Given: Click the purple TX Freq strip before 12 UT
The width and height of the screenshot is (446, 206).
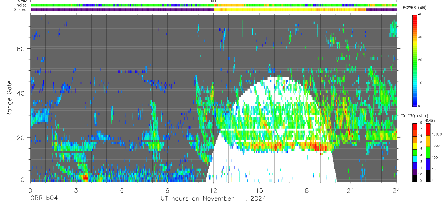Looking at the screenshot, I should point(122,9).
